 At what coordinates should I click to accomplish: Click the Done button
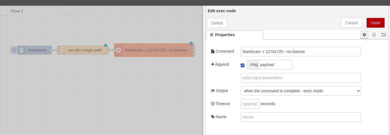pos(375,23)
